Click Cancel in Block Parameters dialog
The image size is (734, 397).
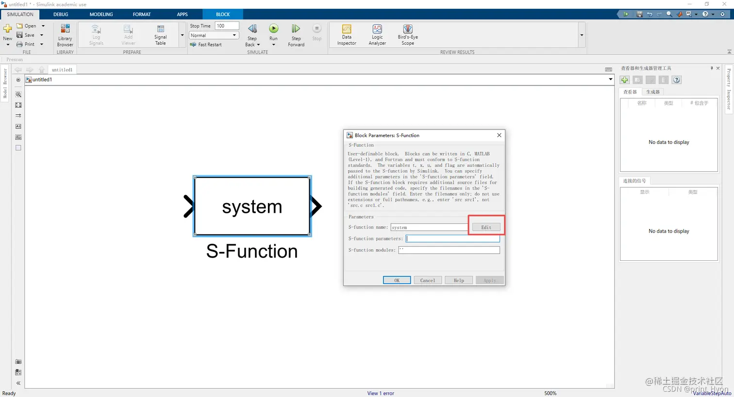coord(428,280)
